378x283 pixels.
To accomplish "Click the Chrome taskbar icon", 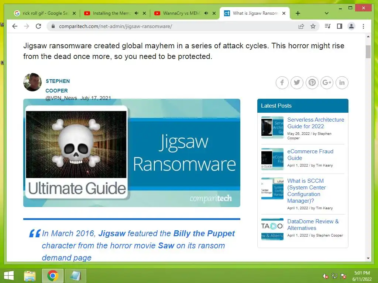I will tap(52, 276).
